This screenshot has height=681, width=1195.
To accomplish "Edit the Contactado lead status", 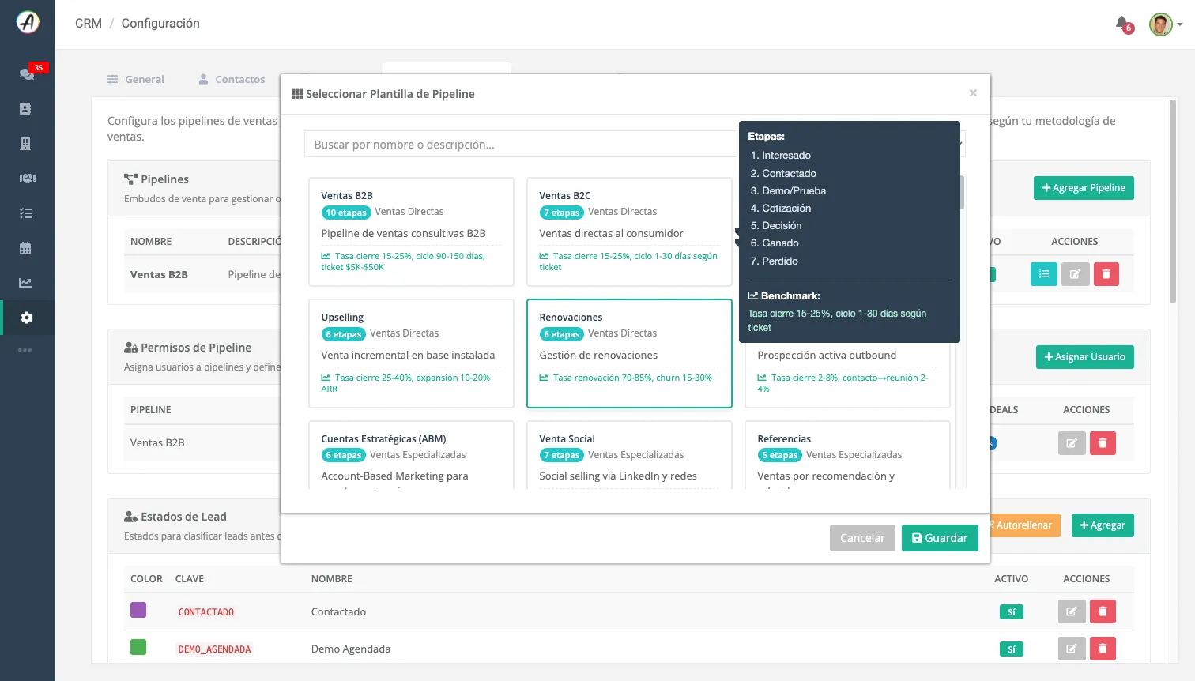I will tap(1072, 611).
